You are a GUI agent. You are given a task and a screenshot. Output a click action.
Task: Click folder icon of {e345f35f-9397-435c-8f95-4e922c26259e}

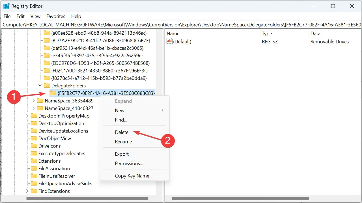coord(47,56)
